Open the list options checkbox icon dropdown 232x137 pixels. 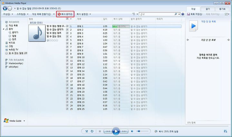click(x=227, y=14)
